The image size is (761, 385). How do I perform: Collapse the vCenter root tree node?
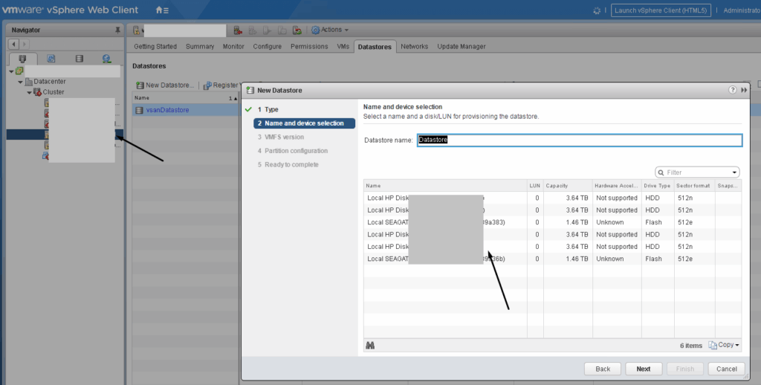point(11,71)
